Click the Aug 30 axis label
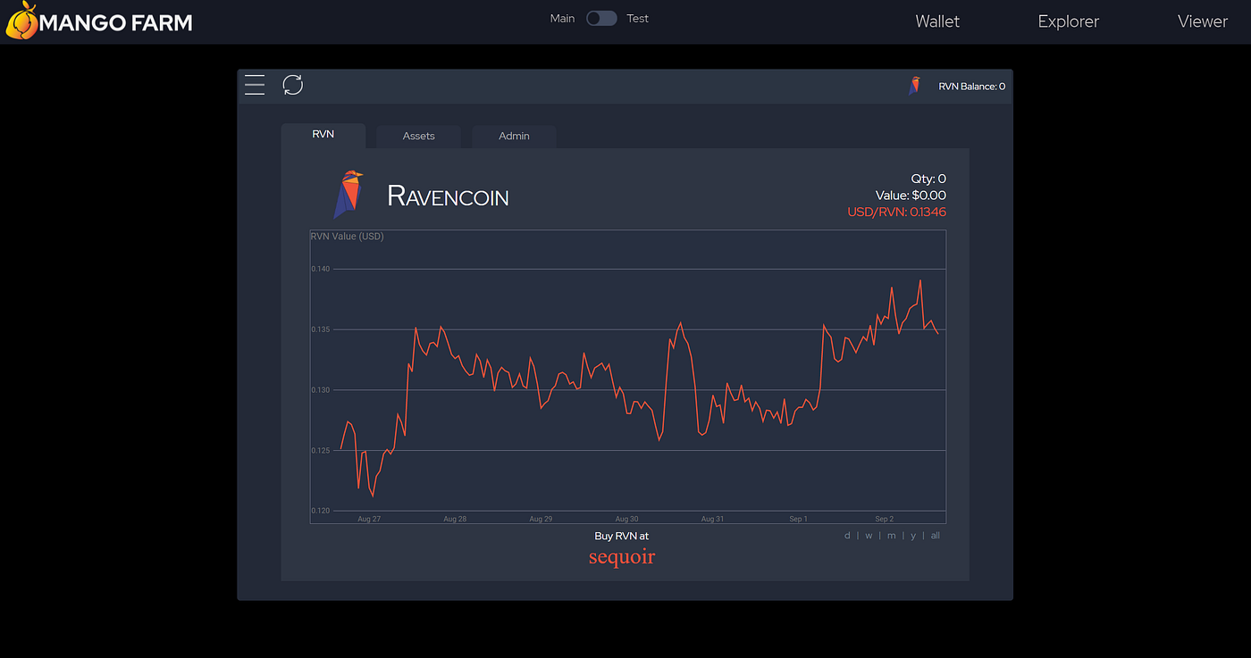The height and width of the screenshot is (658, 1251). (x=627, y=519)
